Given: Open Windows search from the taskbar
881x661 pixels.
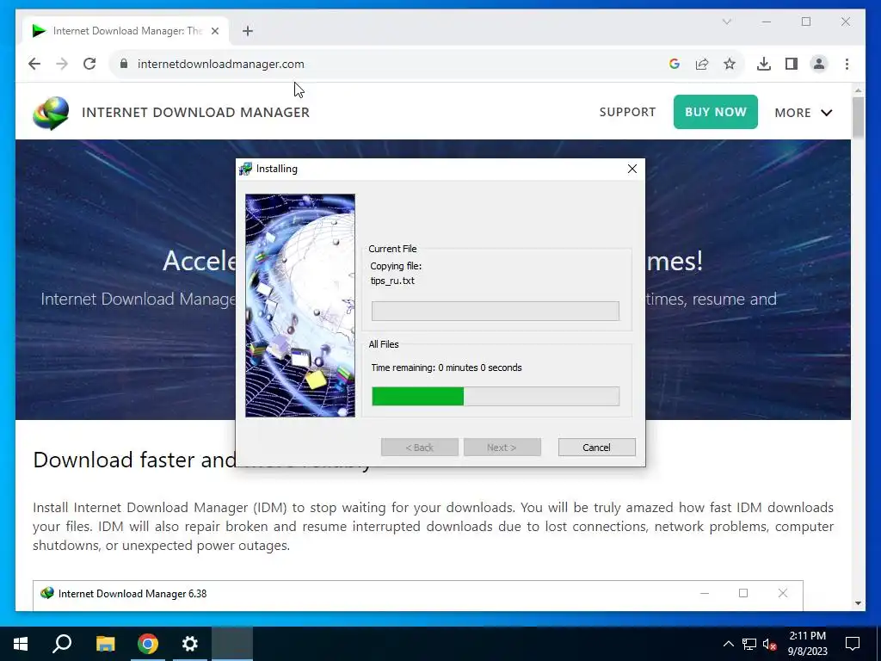Looking at the screenshot, I should [62, 644].
